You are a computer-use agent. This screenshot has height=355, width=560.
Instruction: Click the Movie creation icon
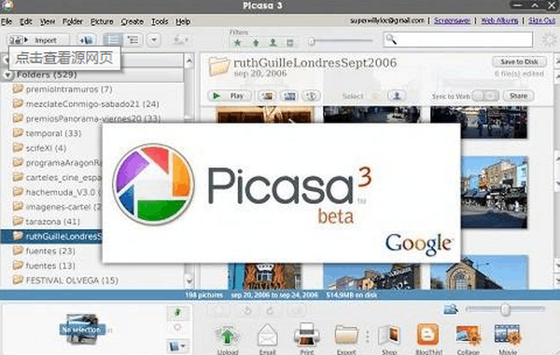[x=508, y=335]
